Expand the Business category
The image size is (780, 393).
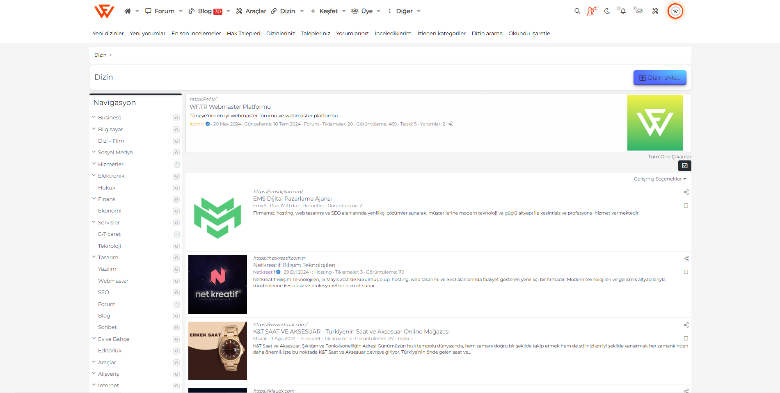tap(94, 117)
